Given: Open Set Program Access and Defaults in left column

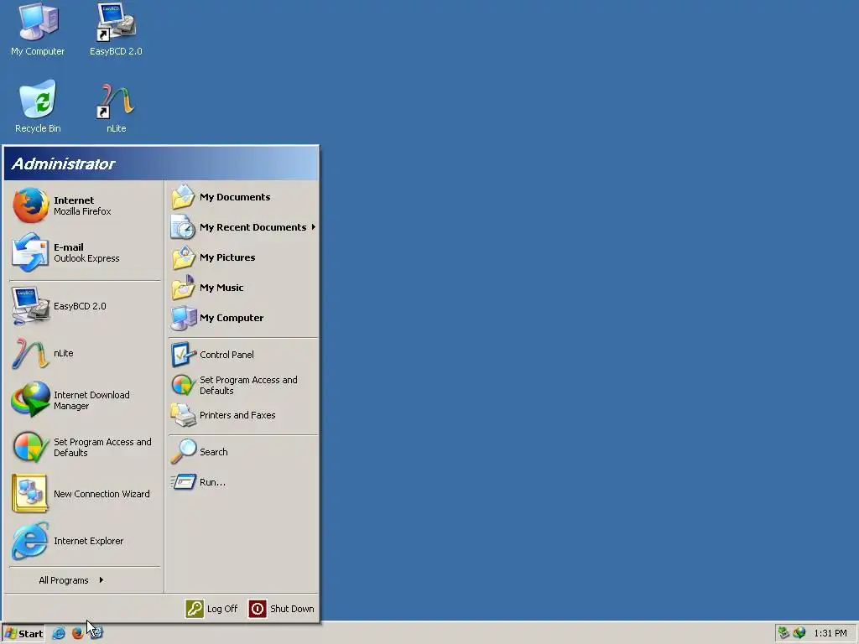Looking at the screenshot, I should click(x=85, y=448).
